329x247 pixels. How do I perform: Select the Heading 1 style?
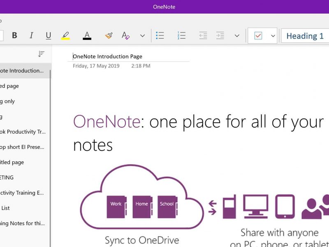pyautogui.click(x=305, y=36)
